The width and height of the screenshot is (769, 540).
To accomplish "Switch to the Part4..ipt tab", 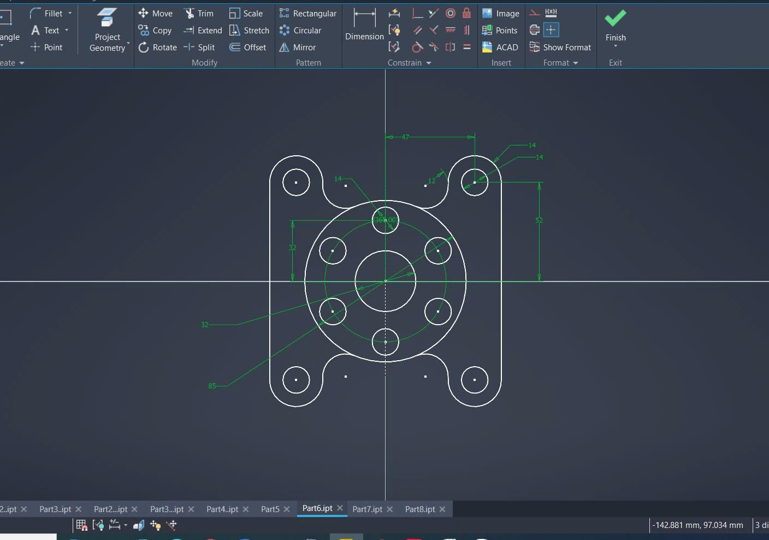I will pyautogui.click(x=222, y=509).
